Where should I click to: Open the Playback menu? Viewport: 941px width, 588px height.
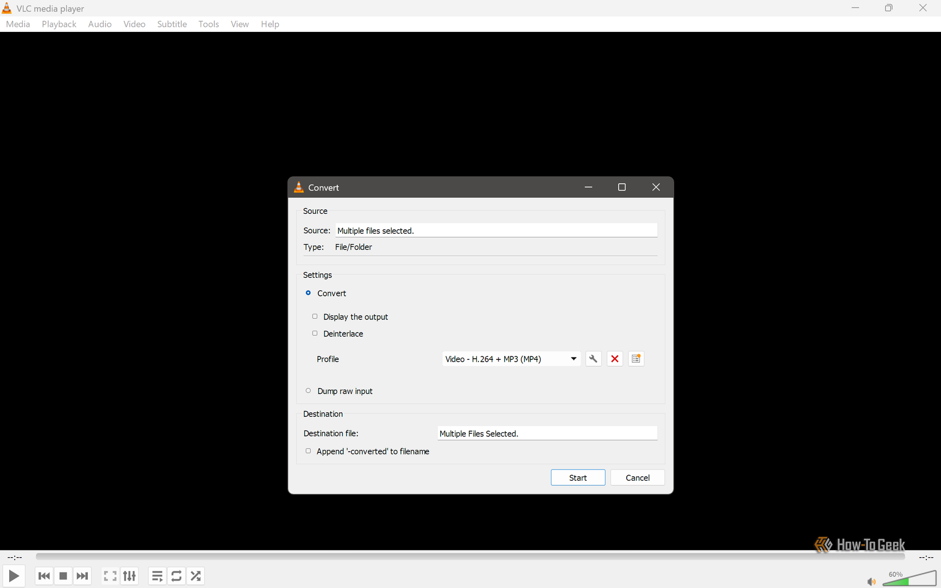(x=59, y=24)
